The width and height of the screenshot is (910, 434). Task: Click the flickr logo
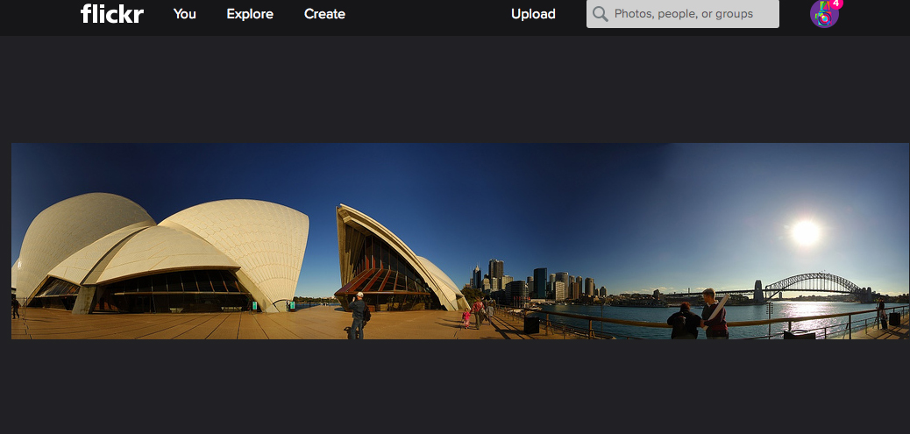click(x=112, y=13)
